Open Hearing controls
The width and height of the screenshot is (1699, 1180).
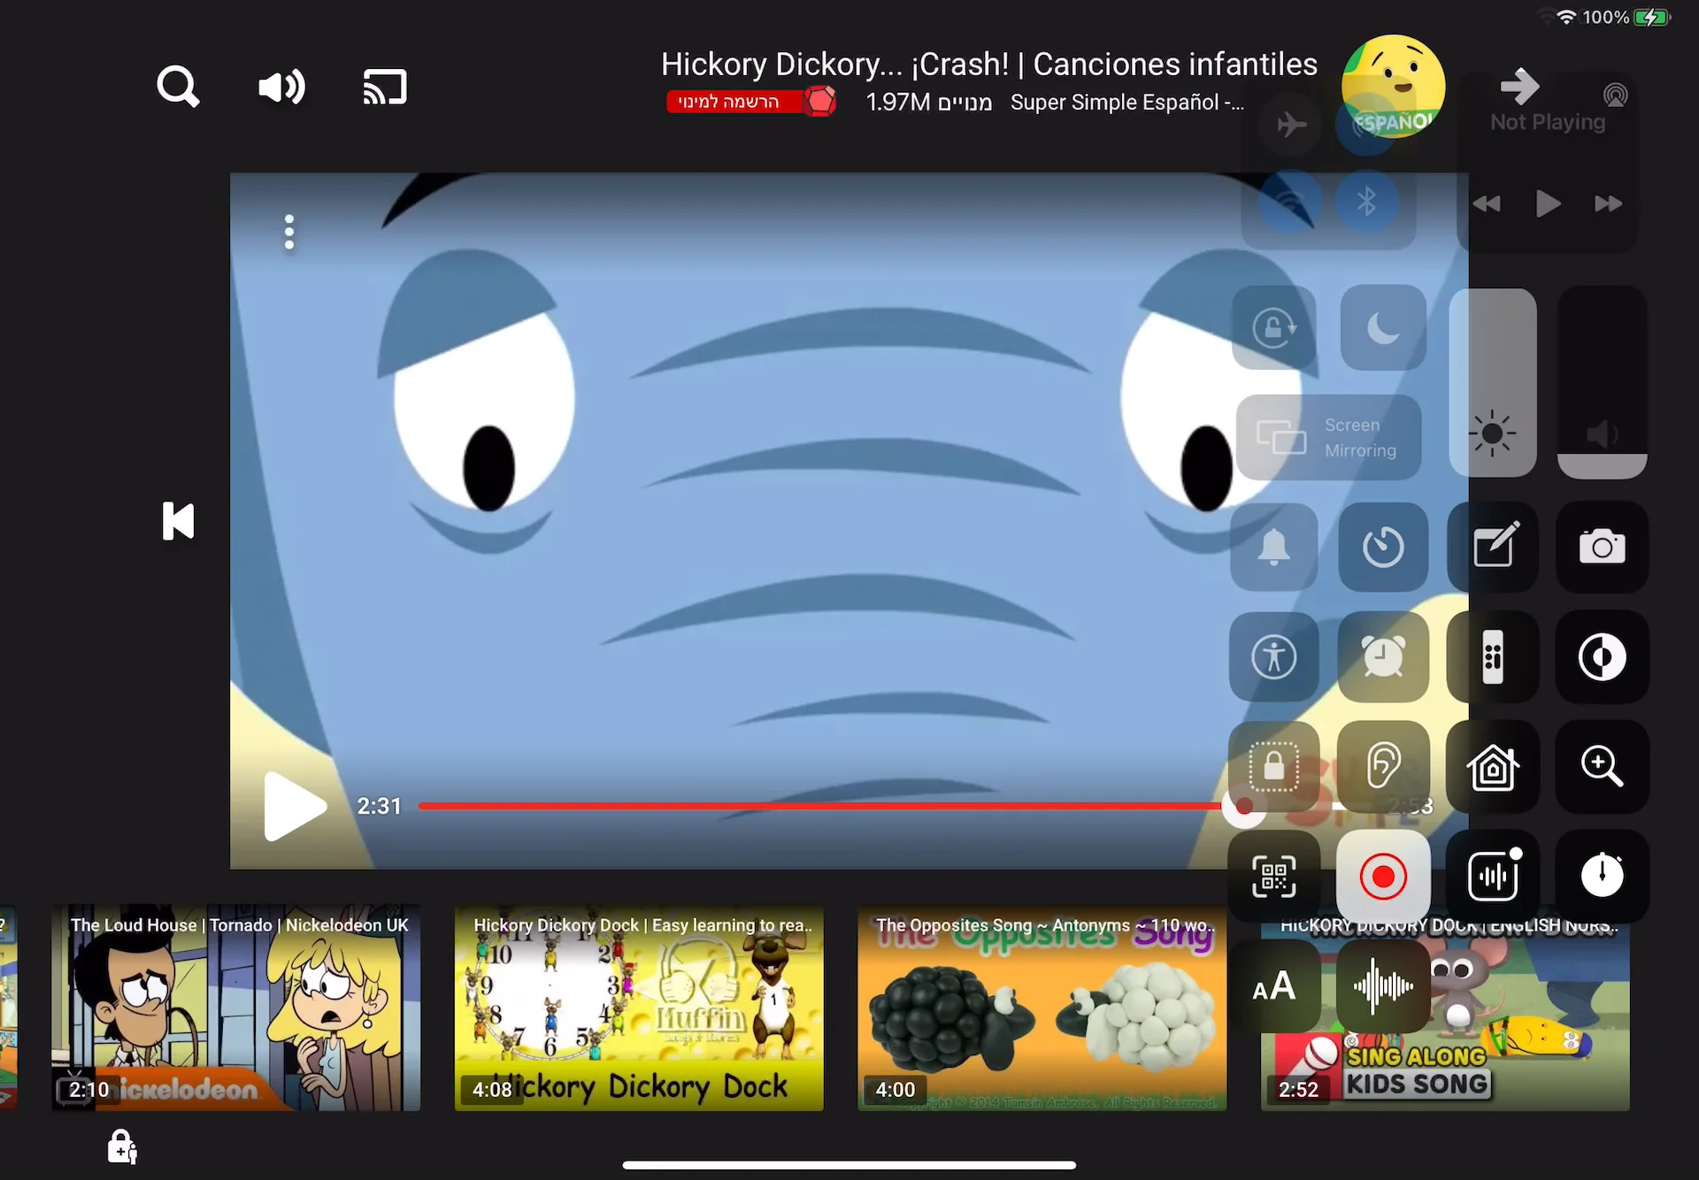[x=1382, y=767]
